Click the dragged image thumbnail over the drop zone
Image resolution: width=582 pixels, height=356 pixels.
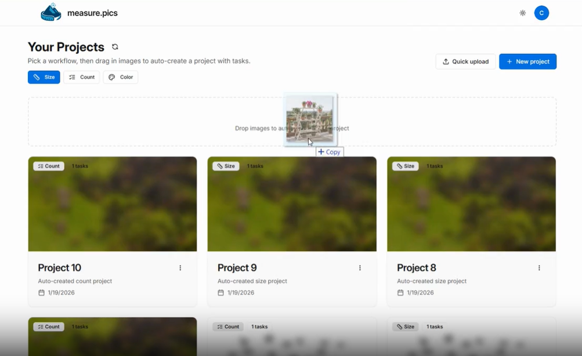pyautogui.click(x=310, y=119)
